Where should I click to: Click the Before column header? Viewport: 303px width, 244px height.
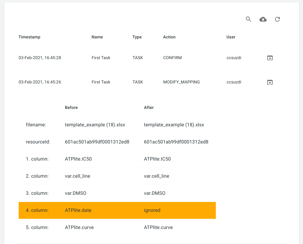pos(71,107)
